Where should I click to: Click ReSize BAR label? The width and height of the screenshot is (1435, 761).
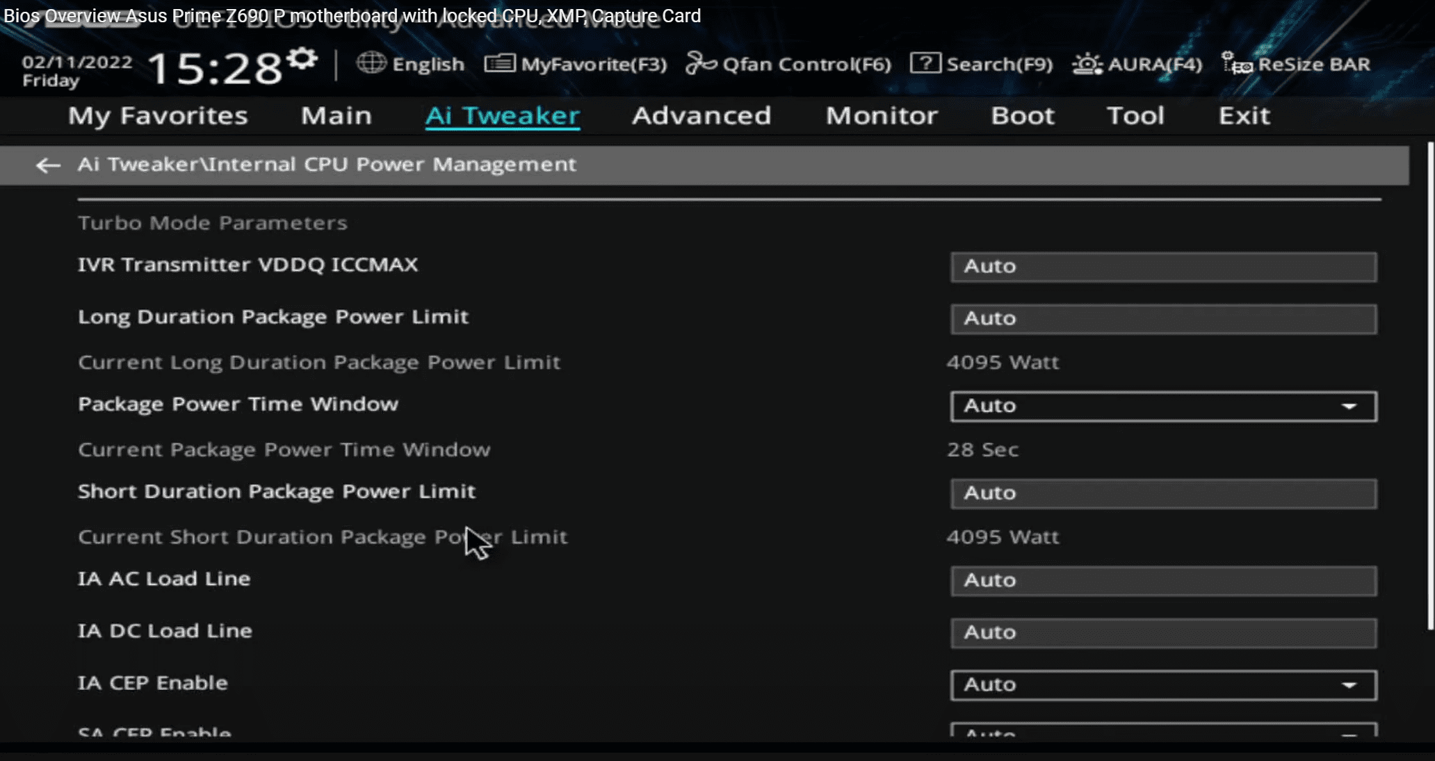(x=1314, y=65)
